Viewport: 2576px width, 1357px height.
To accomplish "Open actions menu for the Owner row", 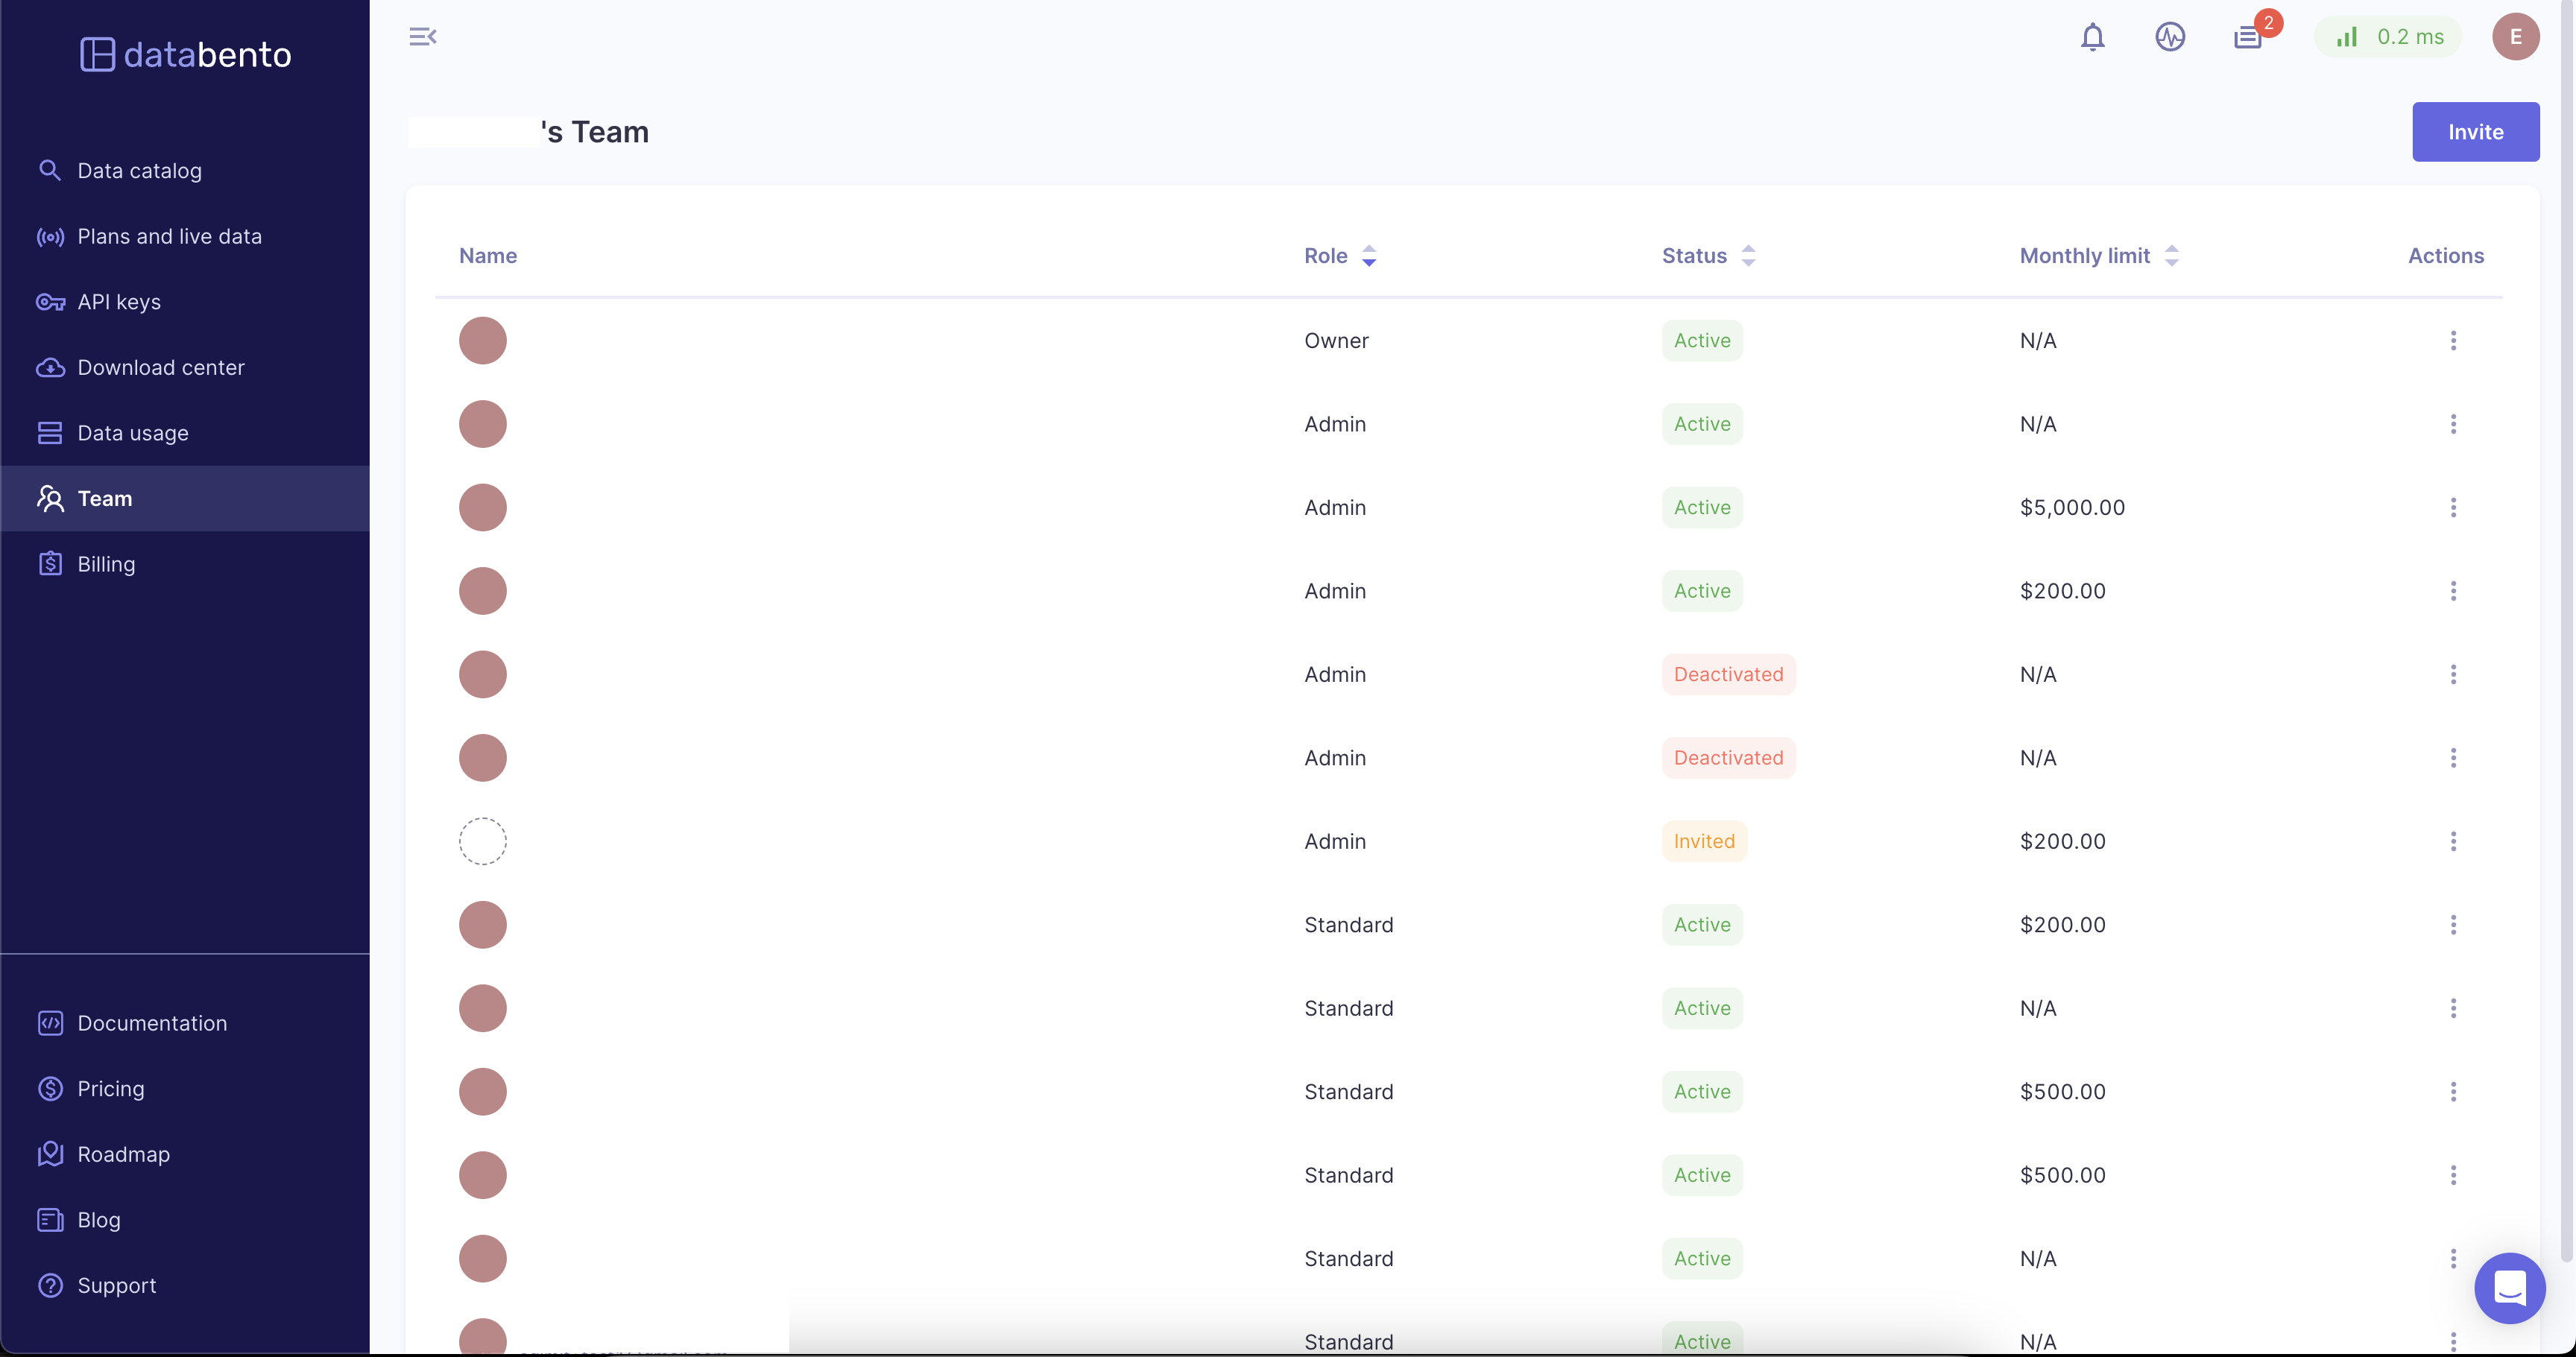I will 2452,341.
